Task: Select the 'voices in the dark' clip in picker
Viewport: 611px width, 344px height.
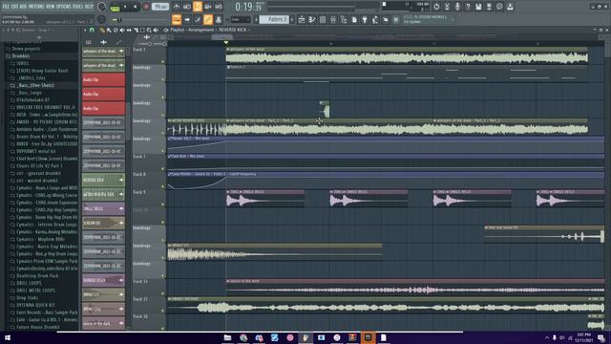Action: pyautogui.click(x=103, y=323)
